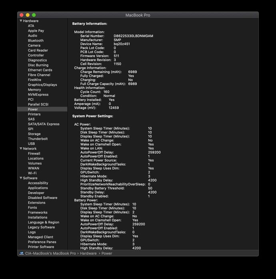276x279 pixels.
Task: Open Printer Software entry
Action: coord(41,247)
